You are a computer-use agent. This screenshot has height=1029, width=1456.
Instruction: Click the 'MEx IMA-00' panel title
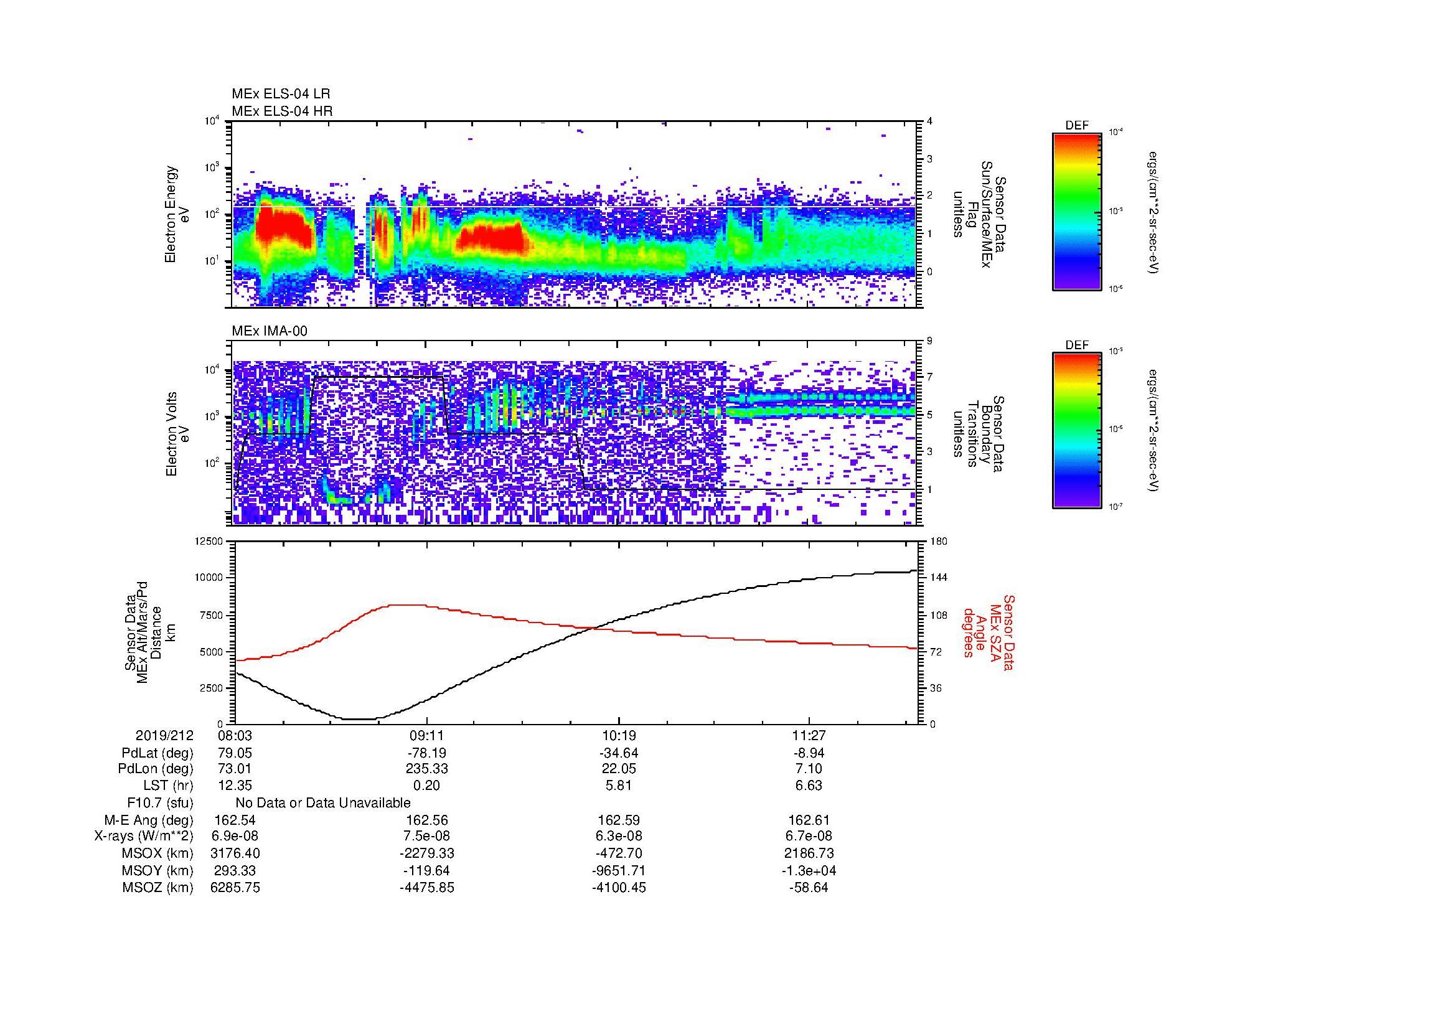(x=270, y=331)
